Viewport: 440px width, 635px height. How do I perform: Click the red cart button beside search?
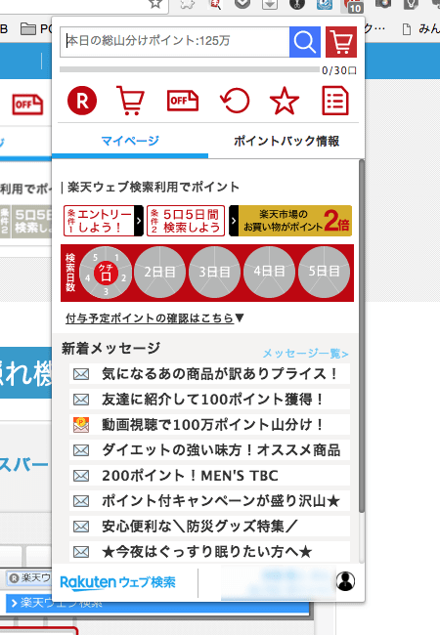click(341, 42)
